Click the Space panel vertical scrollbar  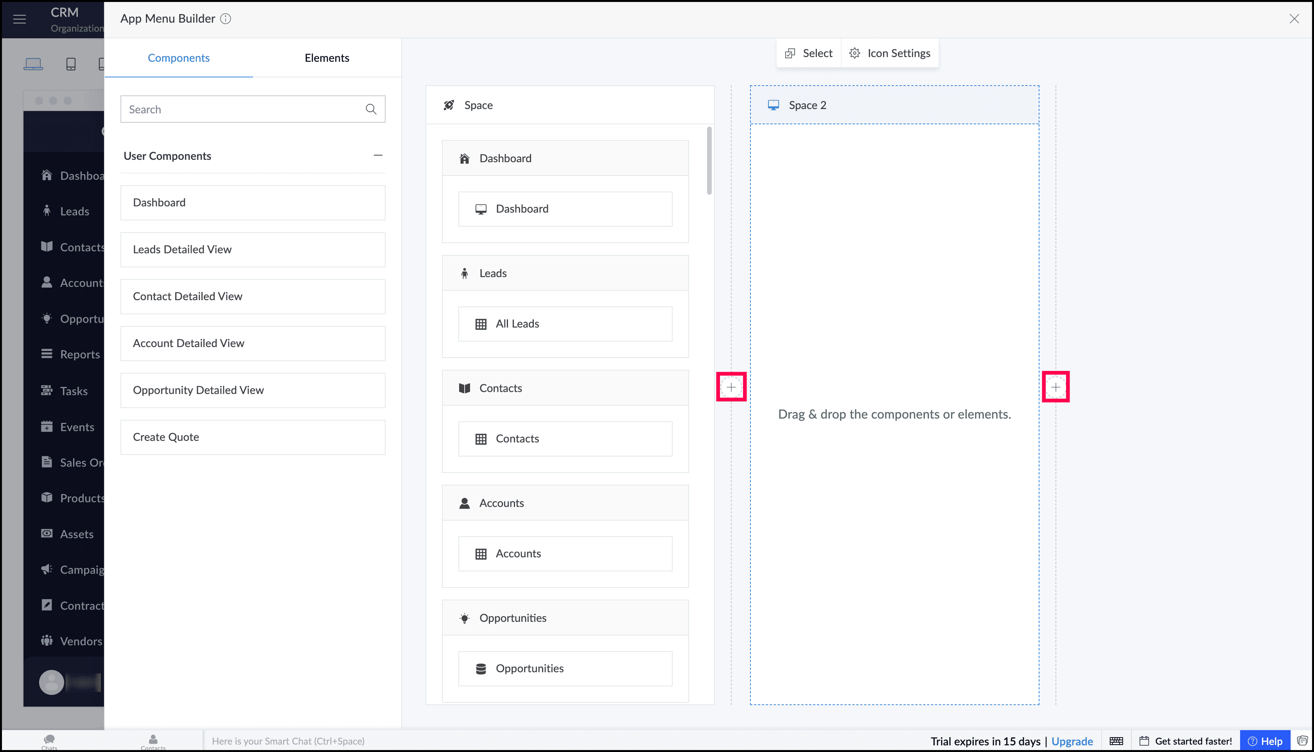click(709, 161)
